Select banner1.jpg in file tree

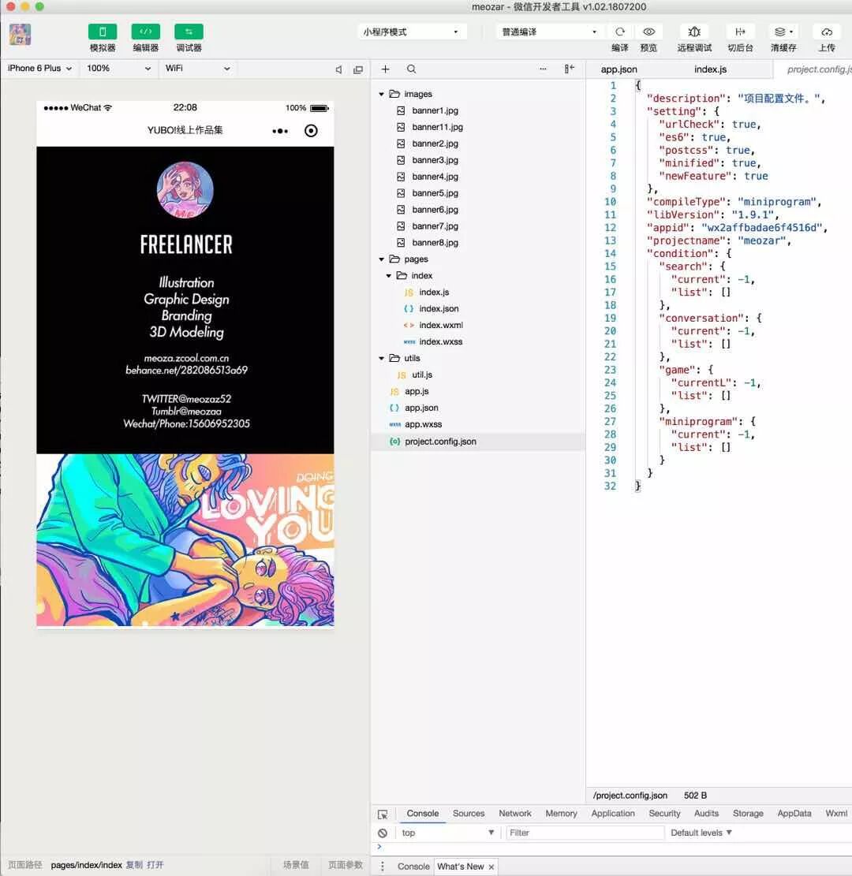[x=435, y=110]
